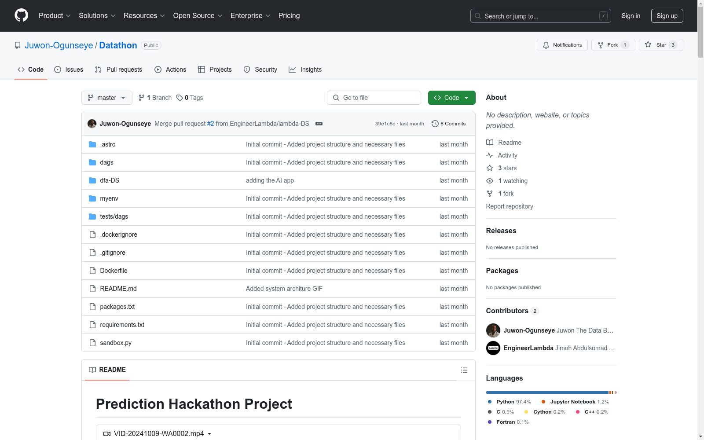Viewport: 704px width, 440px height.
Task: Click Report repository
Action: [510, 206]
